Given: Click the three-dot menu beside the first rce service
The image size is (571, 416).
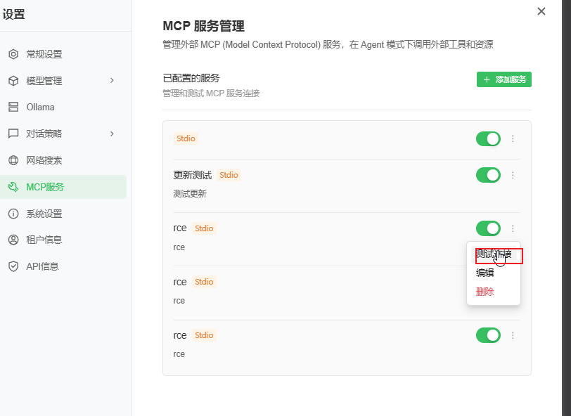Looking at the screenshot, I should [x=513, y=228].
